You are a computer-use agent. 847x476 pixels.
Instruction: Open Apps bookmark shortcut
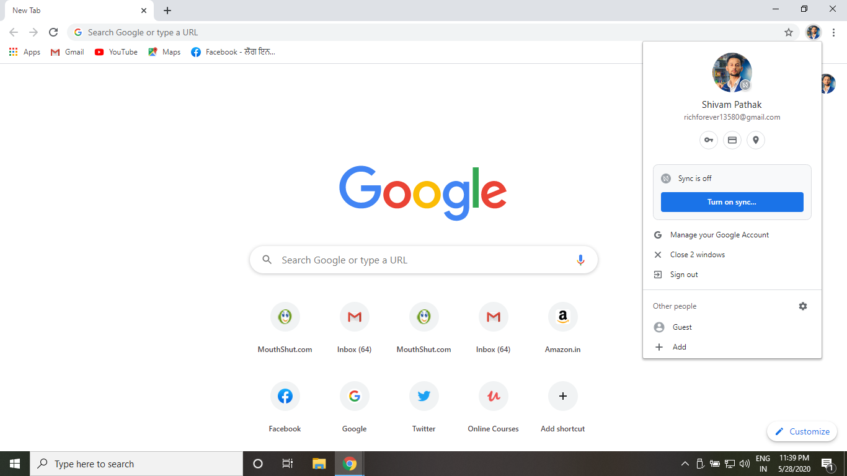coord(25,52)
